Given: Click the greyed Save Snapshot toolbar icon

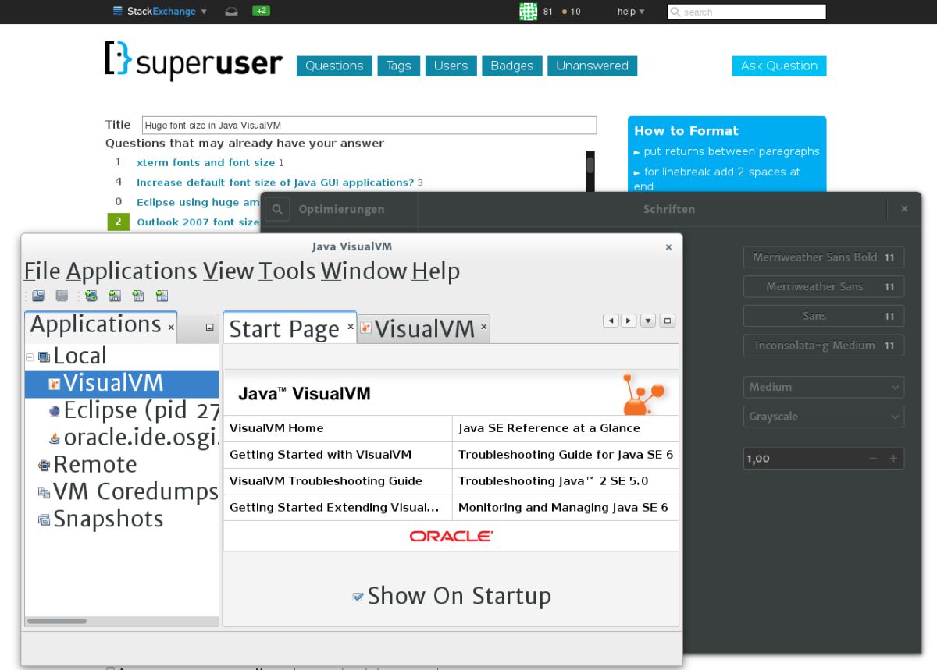Looking at the screenshot, I should point(62,296).
